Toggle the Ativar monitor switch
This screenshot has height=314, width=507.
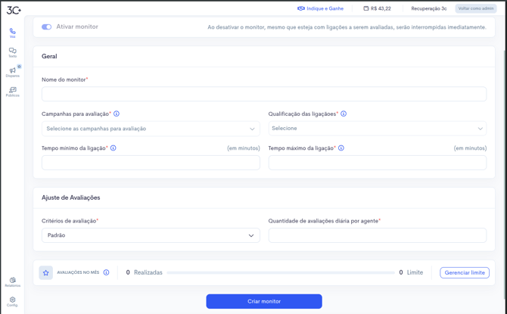click(47, 27)
